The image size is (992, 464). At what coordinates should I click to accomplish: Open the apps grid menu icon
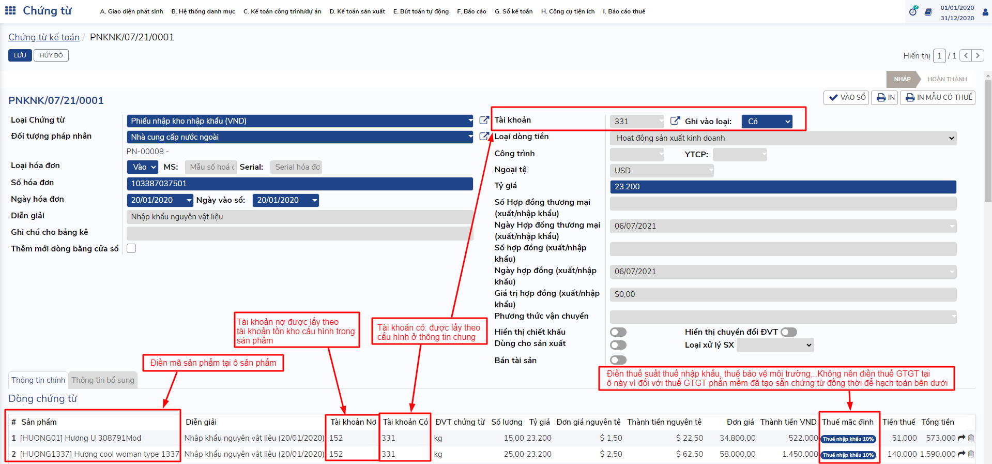point(10,10)
